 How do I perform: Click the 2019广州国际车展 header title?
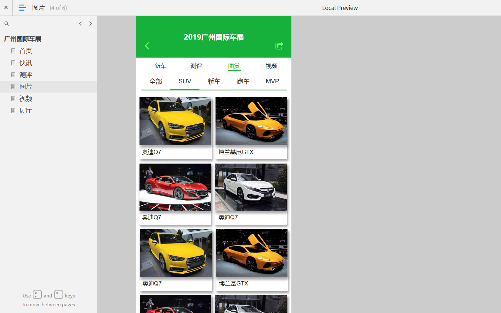[x=214, y=37]
